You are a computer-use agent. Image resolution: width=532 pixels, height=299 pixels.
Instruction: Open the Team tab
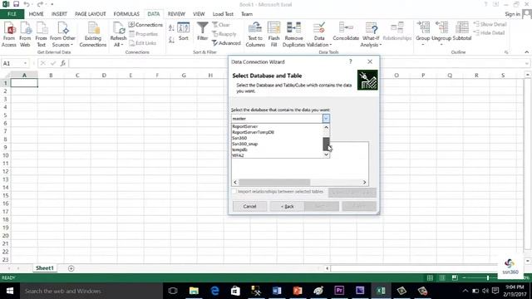click(247, 14)
